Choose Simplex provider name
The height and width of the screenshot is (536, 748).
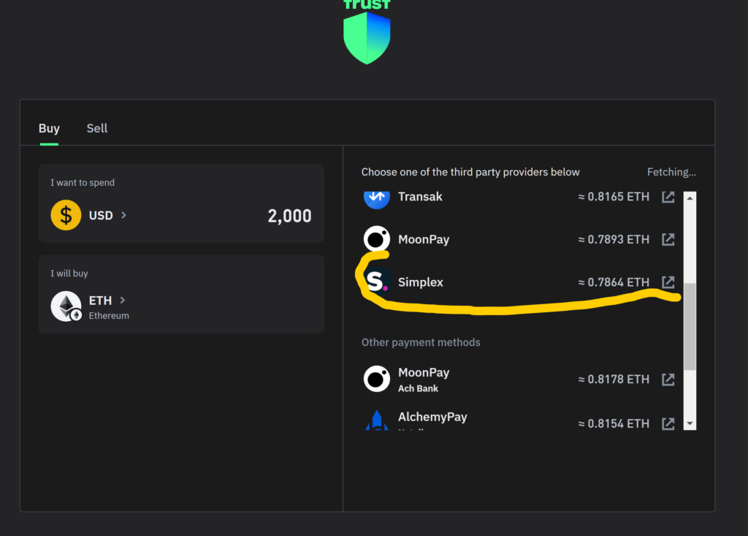[x=421, y=282]
